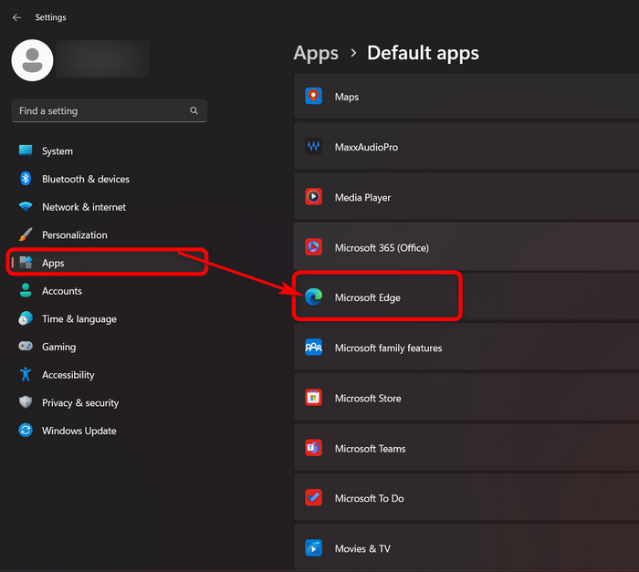Go to Network & internet settings
Image resolution: width=639 pixels, height=572 pixels.
coord(108,207)
